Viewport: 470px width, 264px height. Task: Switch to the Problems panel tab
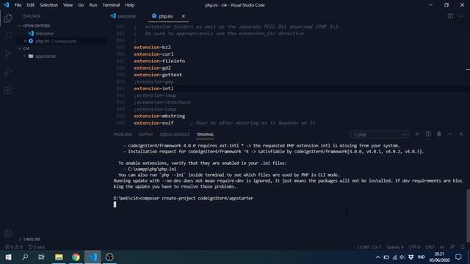(123, 134)
